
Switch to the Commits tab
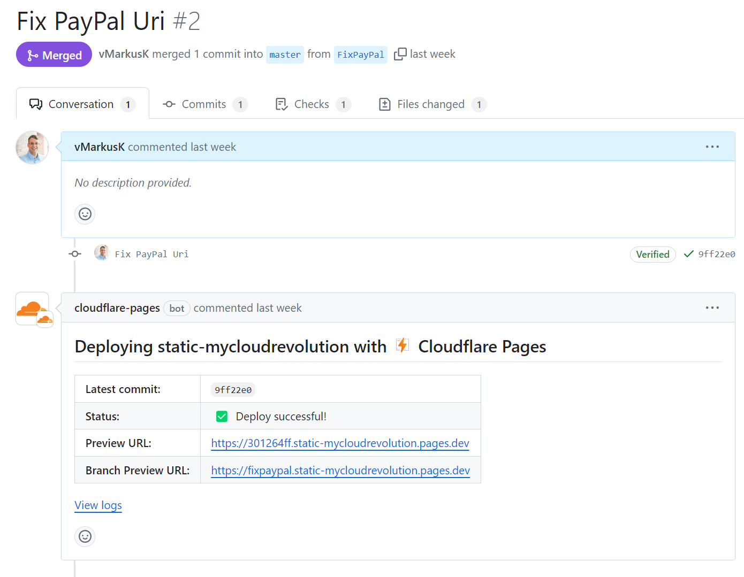[x=204, y=104]
